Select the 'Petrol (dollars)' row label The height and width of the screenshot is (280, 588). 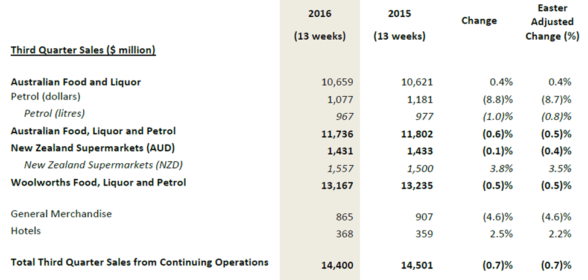click(x=46, y=96)
